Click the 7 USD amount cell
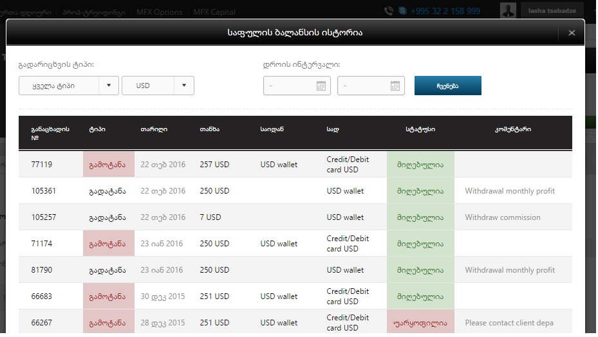This screenshot has height=337, width=598. tap(210, 217)
